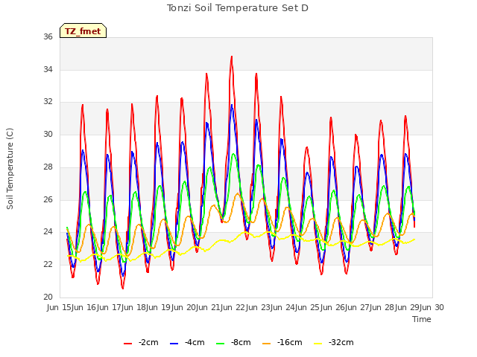Click the Jun 15 x-axis tick label
Viewport: 477px width, 357px height.
click(x=60, y=307)
